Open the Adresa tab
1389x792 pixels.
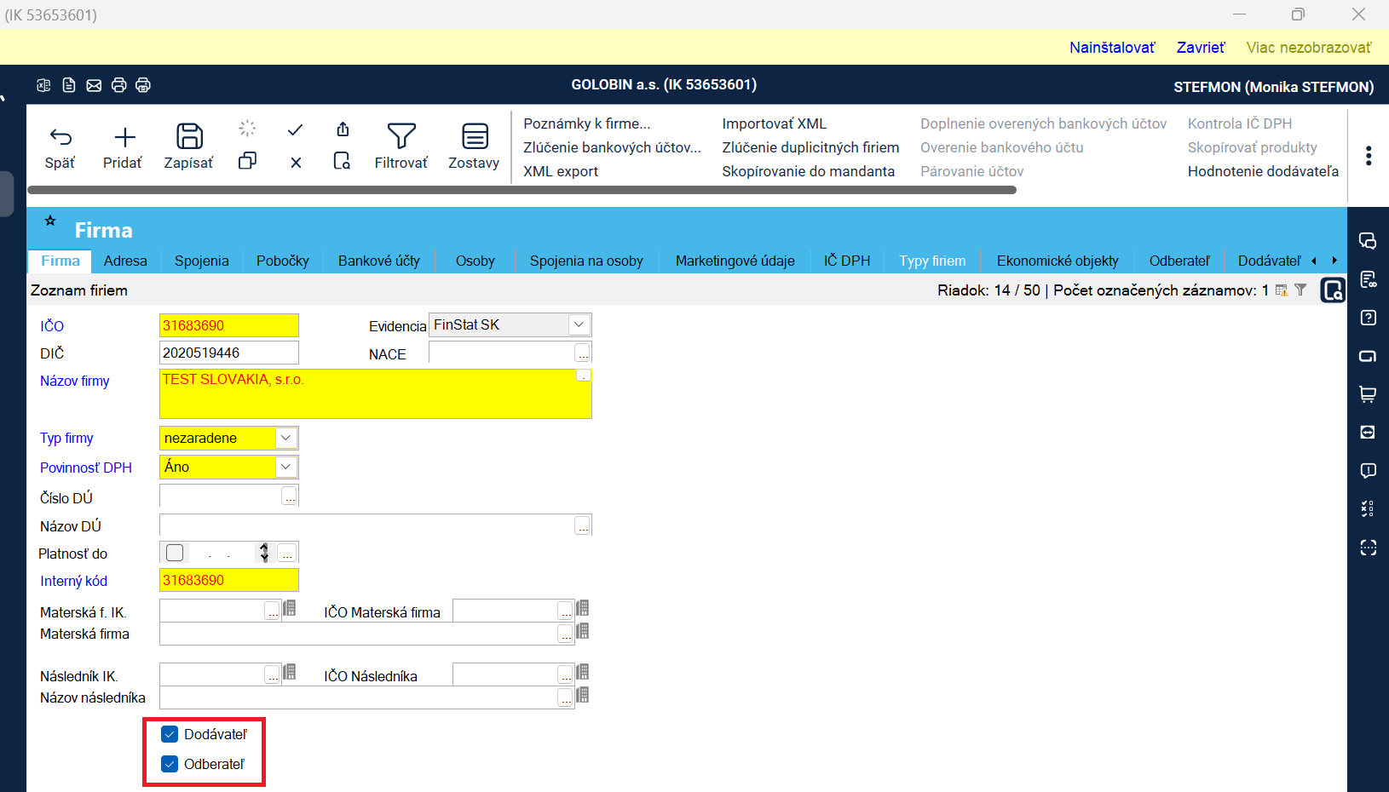(125, 261)
